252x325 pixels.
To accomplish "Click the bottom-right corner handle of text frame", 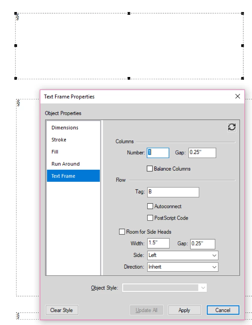I will [x=242, y=78].
